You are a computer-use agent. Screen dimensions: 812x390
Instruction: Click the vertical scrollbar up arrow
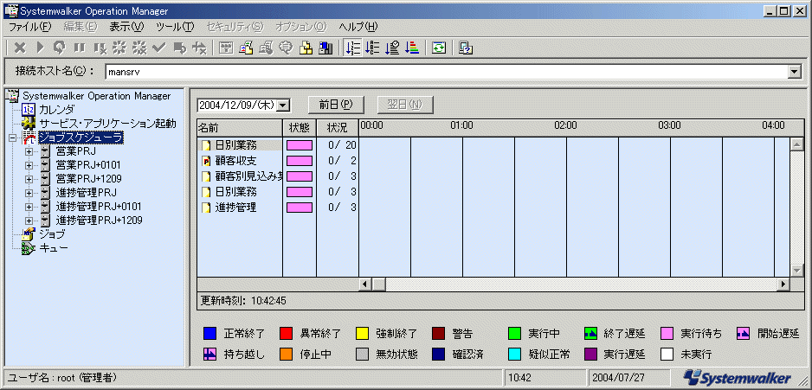[796, 145]
